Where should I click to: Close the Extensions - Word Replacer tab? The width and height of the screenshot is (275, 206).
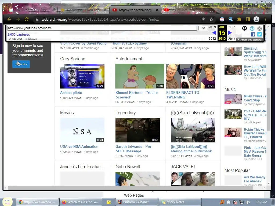pos(105,10)
